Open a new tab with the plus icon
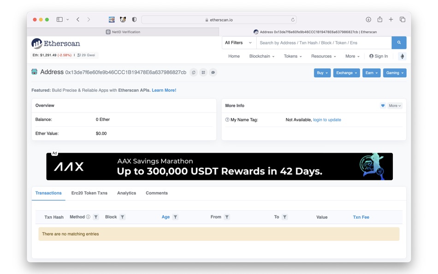Image resolution: width=438 pixels, height=274 pixels. (391, 19)
